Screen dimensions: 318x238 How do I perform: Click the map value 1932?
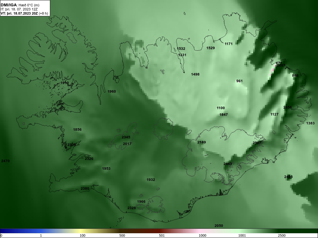tap(151, 180)
